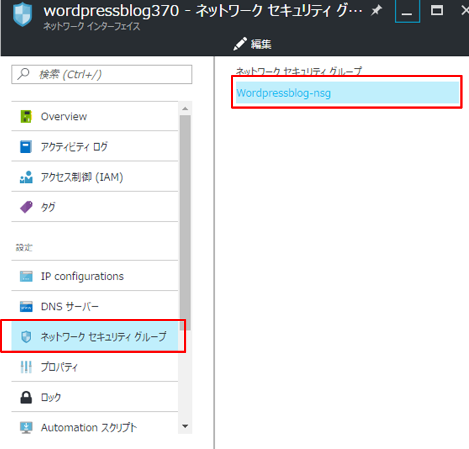
Task: Maximize the blade window
Action: click(437, 11)
